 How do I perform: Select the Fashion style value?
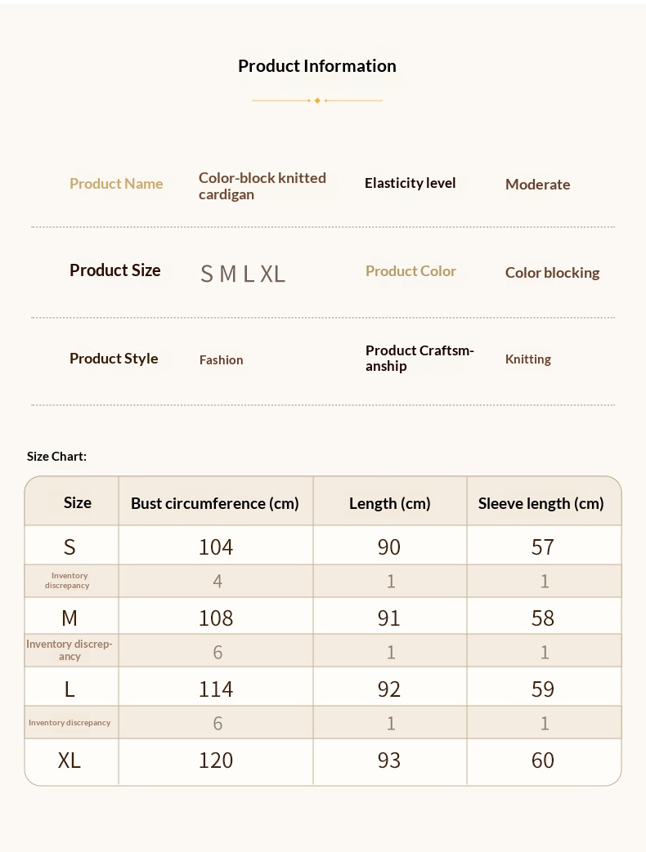pyautogui.click(x=221, y=359)
